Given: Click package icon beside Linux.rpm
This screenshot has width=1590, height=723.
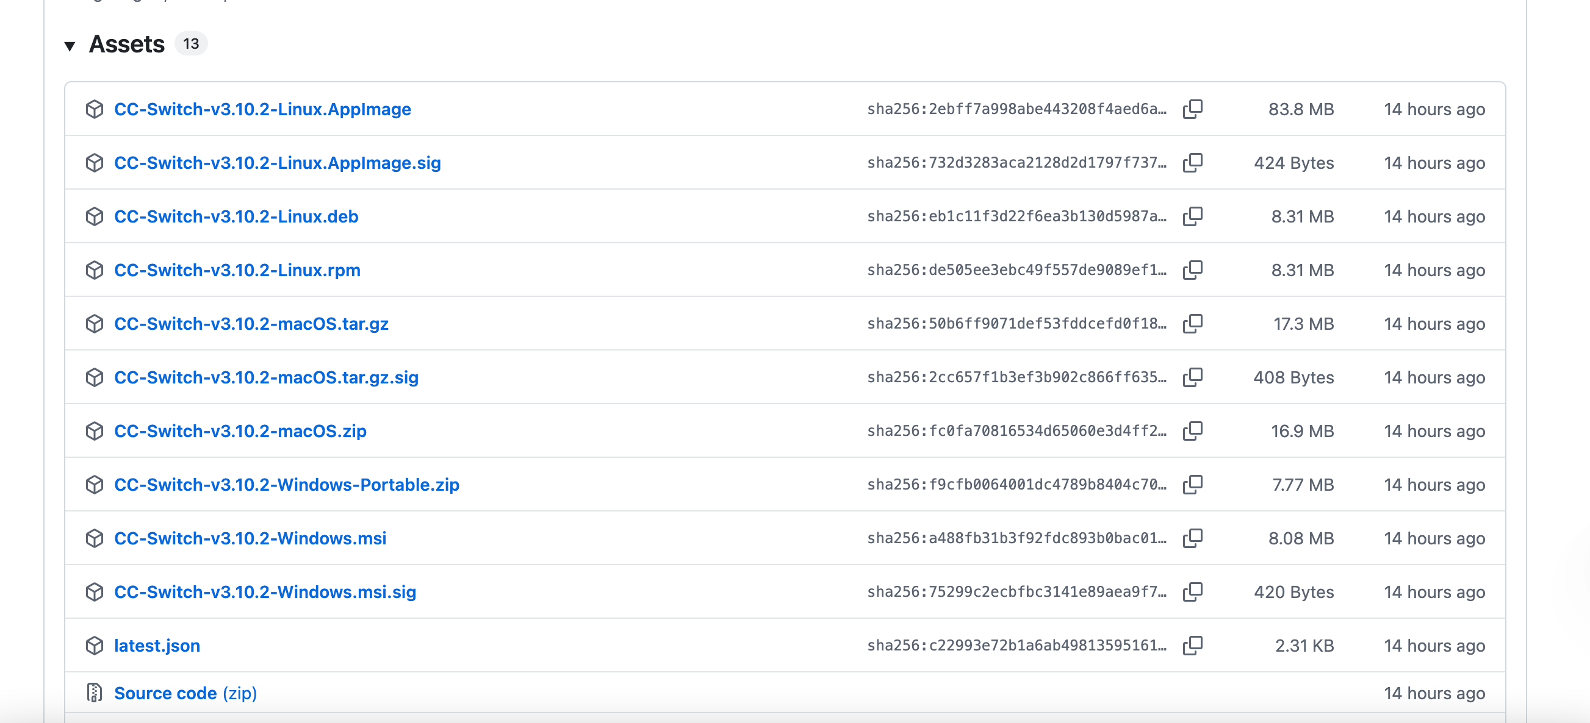Looking at the screenshot, I should [x=95, y=270].
